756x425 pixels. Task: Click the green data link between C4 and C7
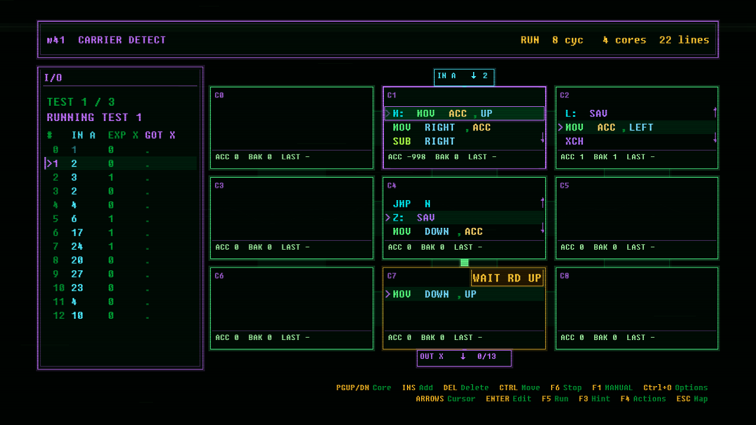[464, 263]
